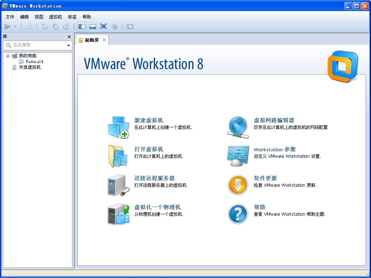Open the 帮助 menu
Image resolution: width=371 pixels, height=278 pixels.
(87, 17)
